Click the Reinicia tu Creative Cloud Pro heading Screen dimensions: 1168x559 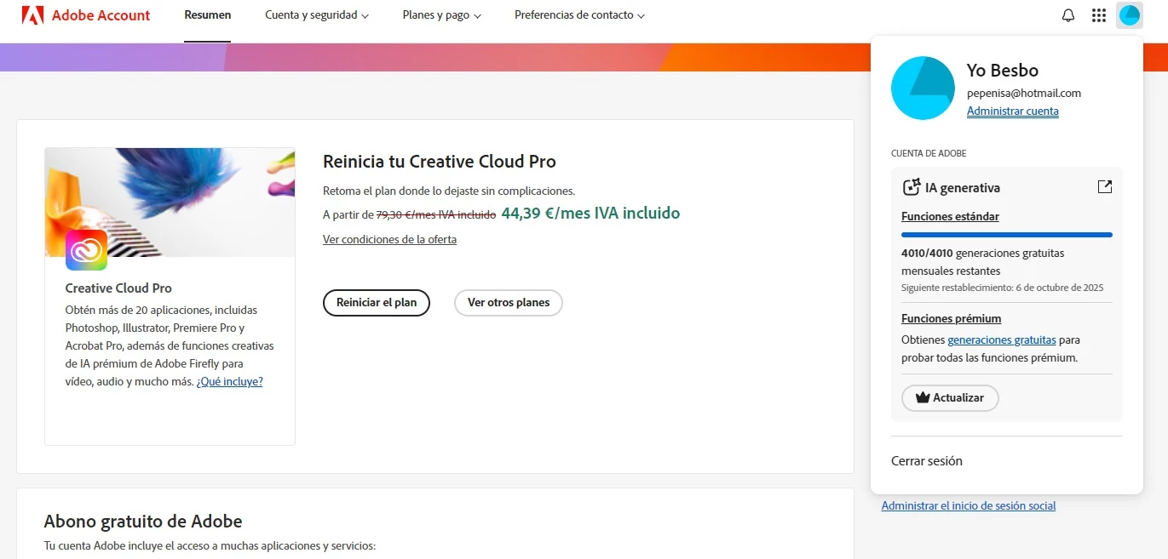[x=440, y=162]
